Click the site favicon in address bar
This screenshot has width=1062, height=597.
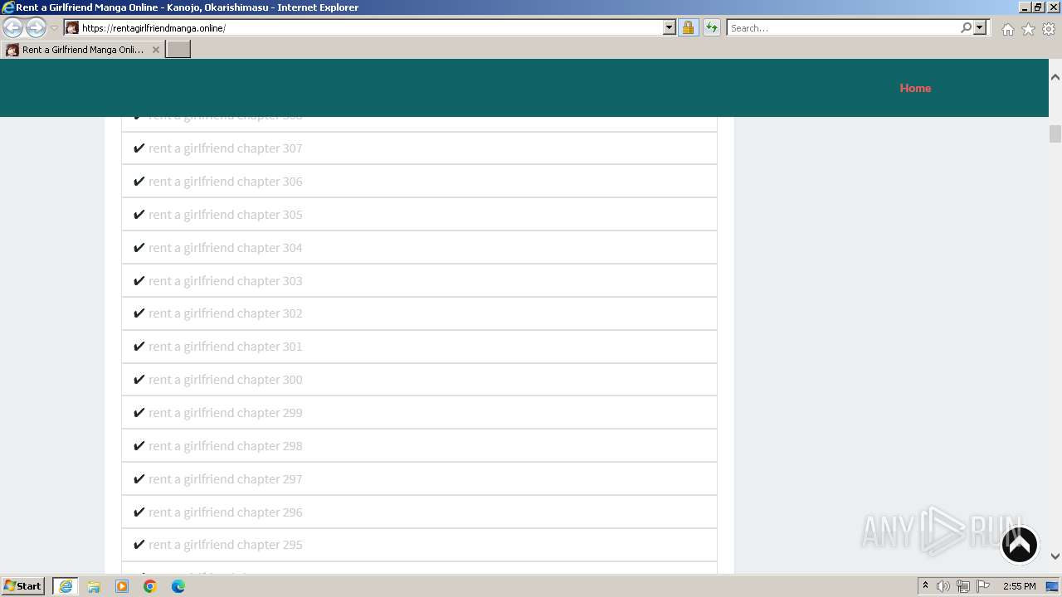coord(72,28)
